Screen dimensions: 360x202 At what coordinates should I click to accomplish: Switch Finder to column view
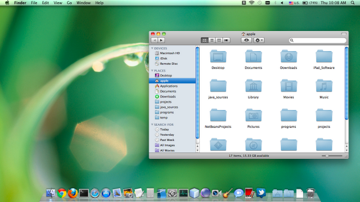click(219, 40)
